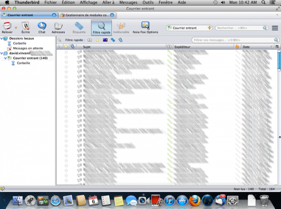281x209 pixels.
Task: Click the Étiquette tag icon
Action: click(80, 26)
